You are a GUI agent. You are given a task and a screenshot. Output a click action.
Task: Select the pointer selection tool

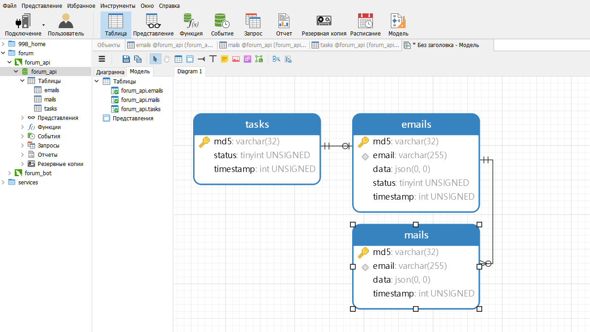[x=155, y=59]
